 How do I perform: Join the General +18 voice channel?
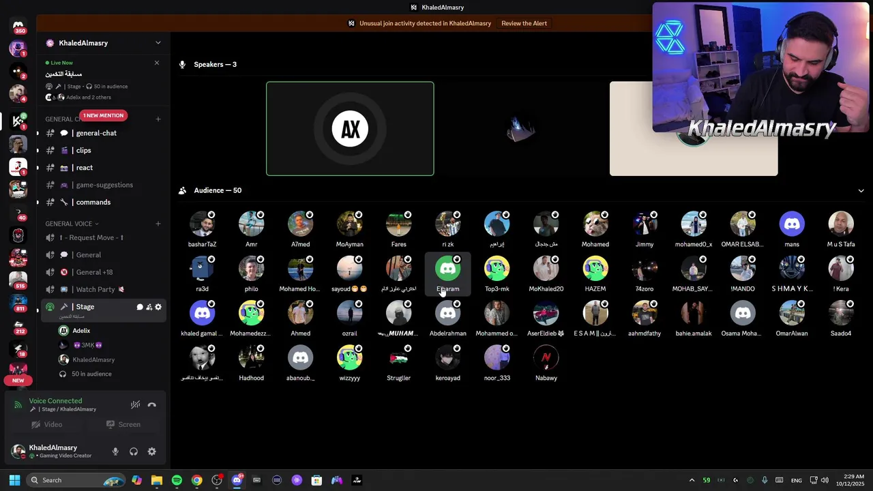click(x=102, y=272)
